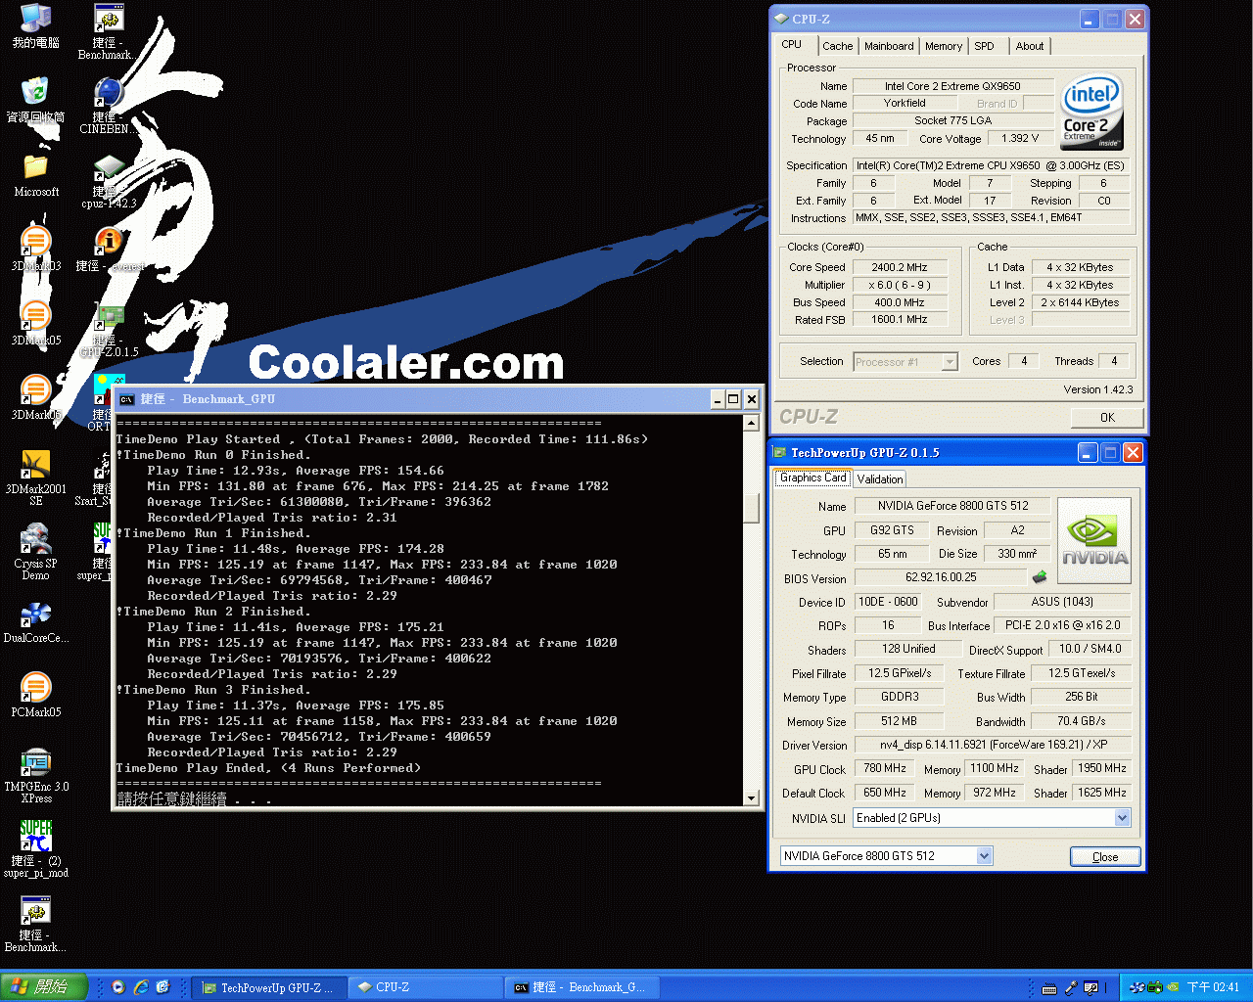Click console scrollbar down arrow
Screen dimensions: 1253x1002
click(x=751, y=797)
